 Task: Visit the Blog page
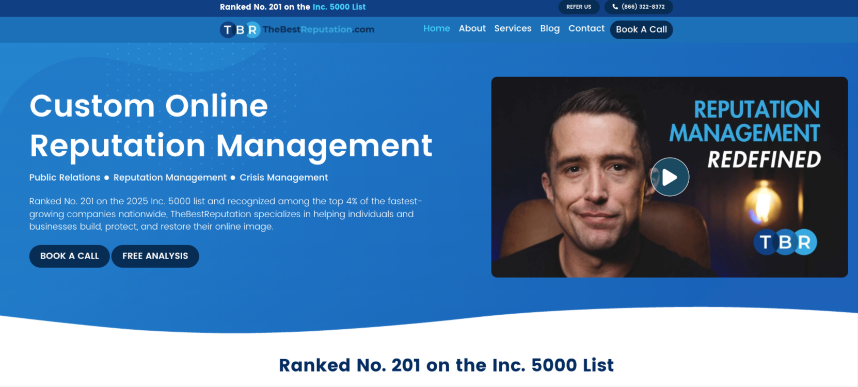click(550, 28)
